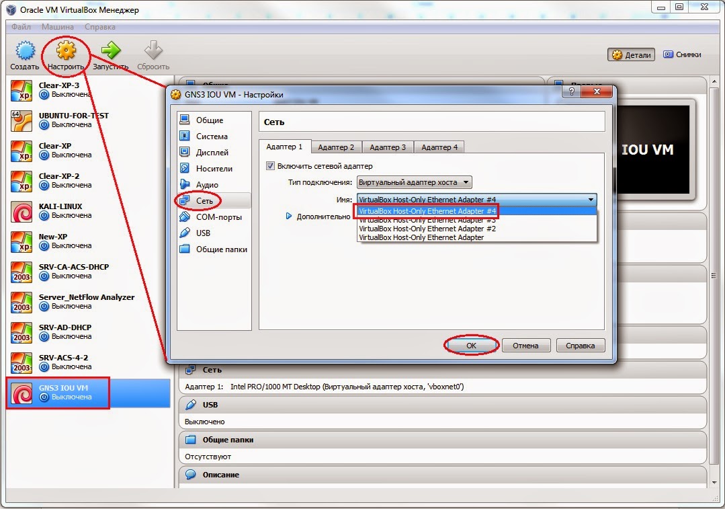Toggle Включить сетевой адаптер checkbox
Viewport: 725px width, 509px height.
click(x=271, y=165)
